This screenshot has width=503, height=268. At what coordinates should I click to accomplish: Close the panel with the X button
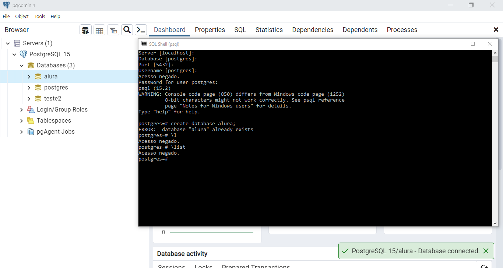pos(496,30)
